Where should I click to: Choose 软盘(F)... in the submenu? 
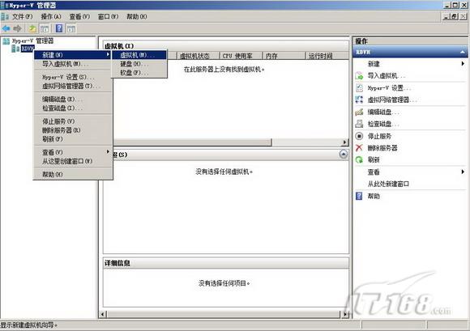click(x=139, y=73)
